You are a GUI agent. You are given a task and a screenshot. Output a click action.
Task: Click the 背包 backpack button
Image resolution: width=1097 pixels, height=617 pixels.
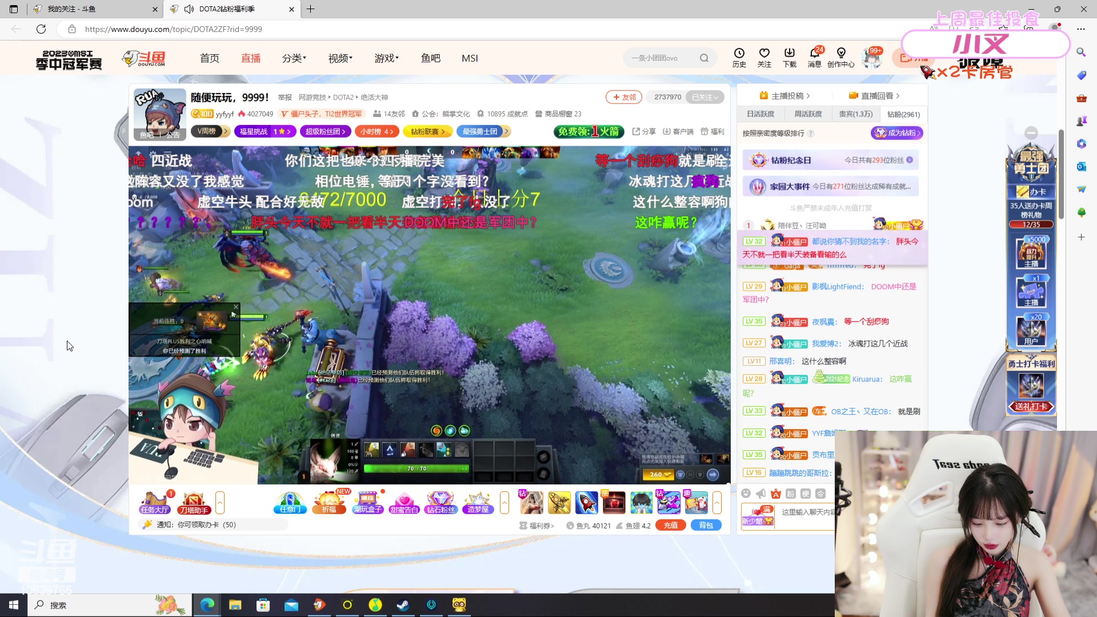click(706, 525)
